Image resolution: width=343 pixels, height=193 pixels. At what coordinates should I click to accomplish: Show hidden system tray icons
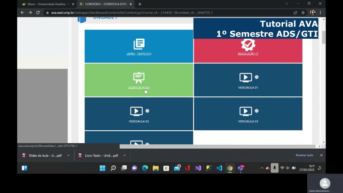click(262, 168)
